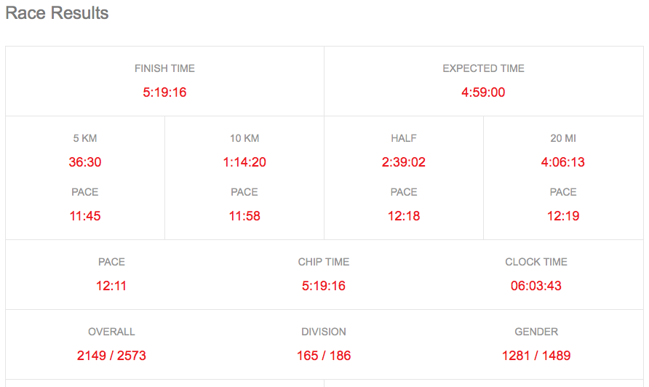Screen dimensions: 649x387
Task: Select the 5 KM pace 11:45
Action: [85, 216]
